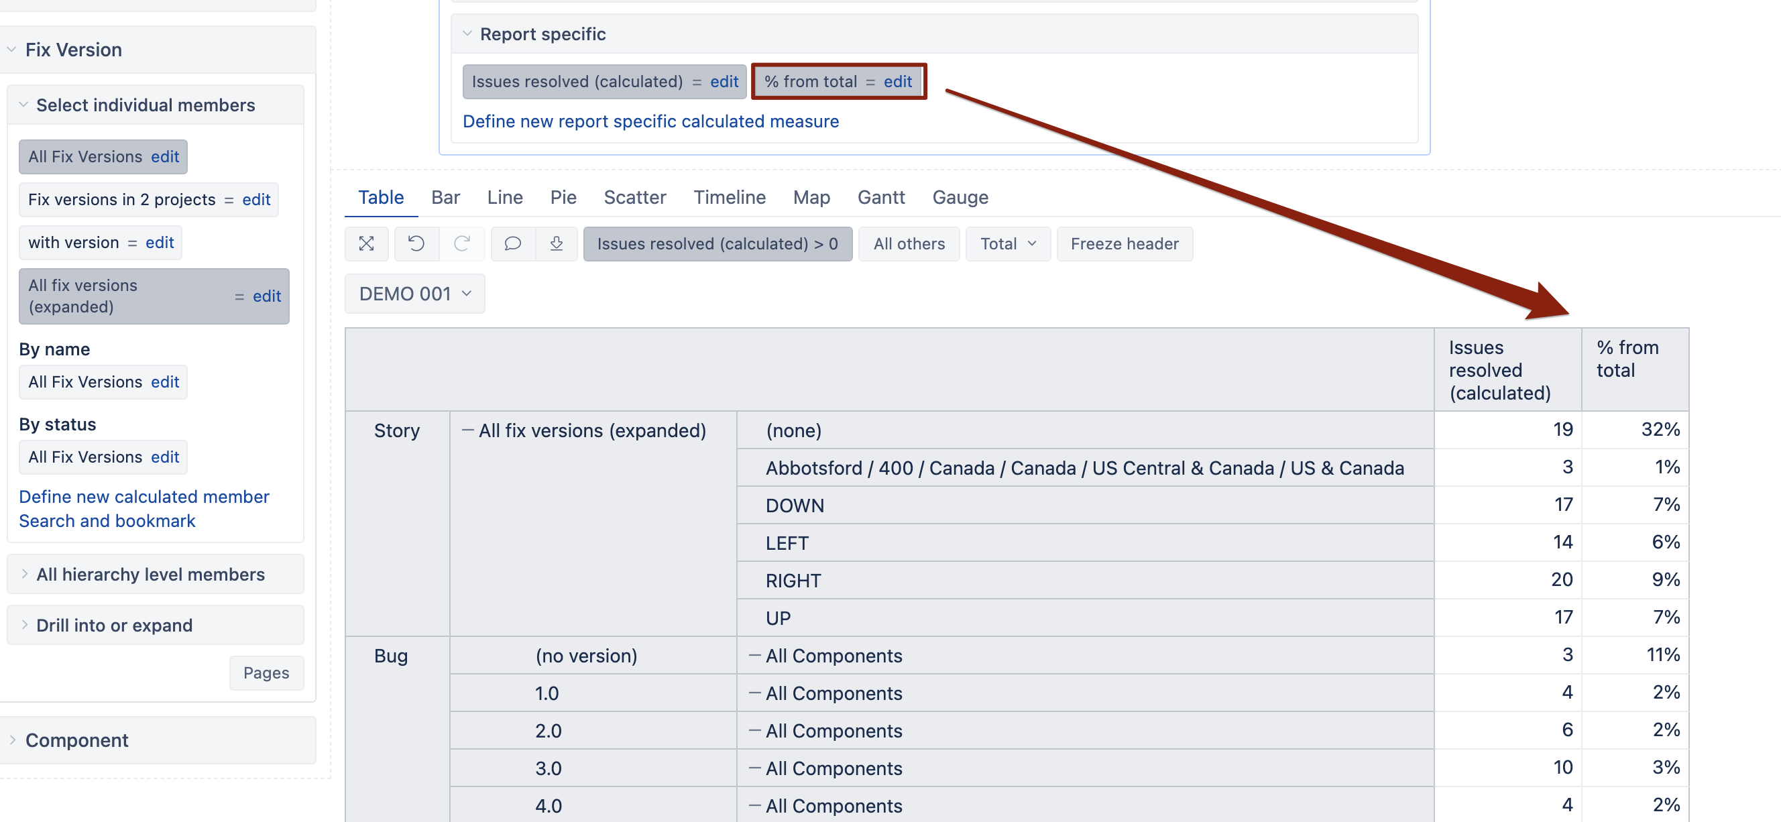Image resolution: width=1781 pixels, height=822 pixels.
Task: Open the Total dropdown menu
Action: 1007,243
